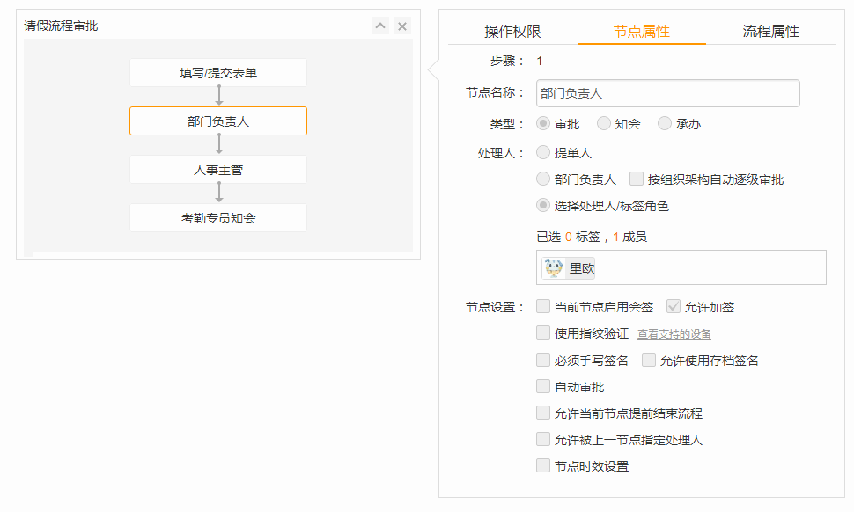
Task: Close the 请假流程审批 panel
Action: click(402, 26)
